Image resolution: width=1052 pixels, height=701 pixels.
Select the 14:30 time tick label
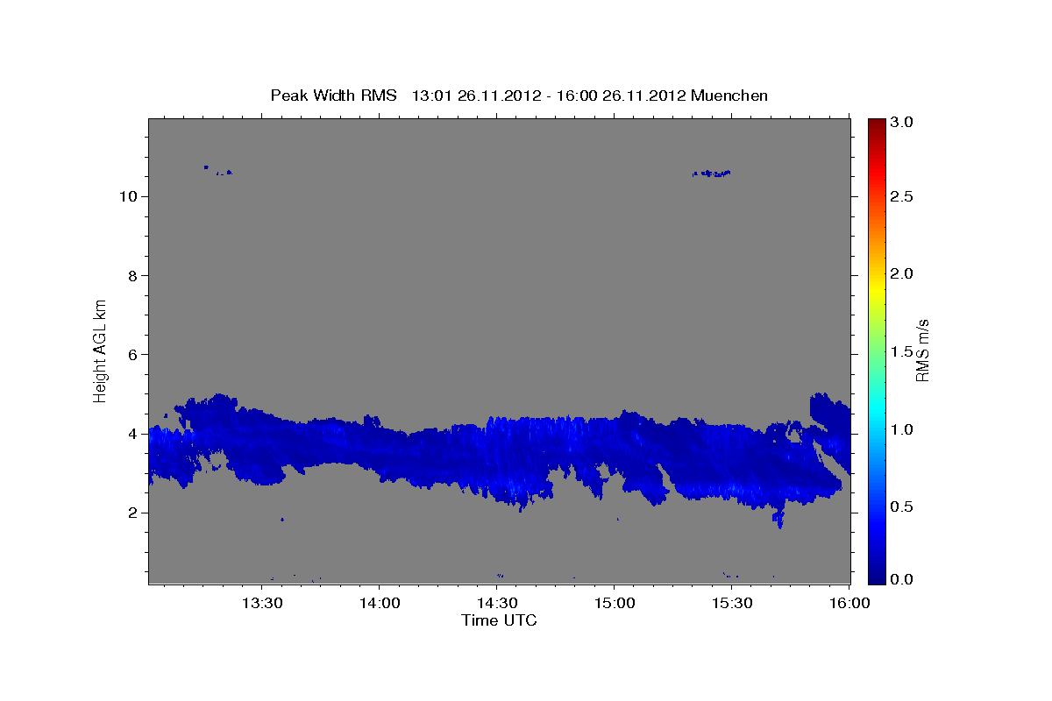pos(496,603)
